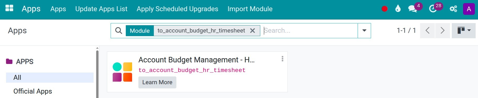Open user avatar menu labeled A
478x98 pixels.
469,9
